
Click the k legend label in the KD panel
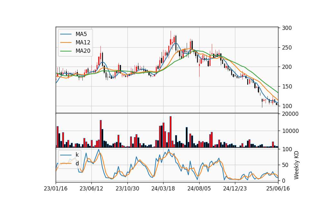coord(77,155)
